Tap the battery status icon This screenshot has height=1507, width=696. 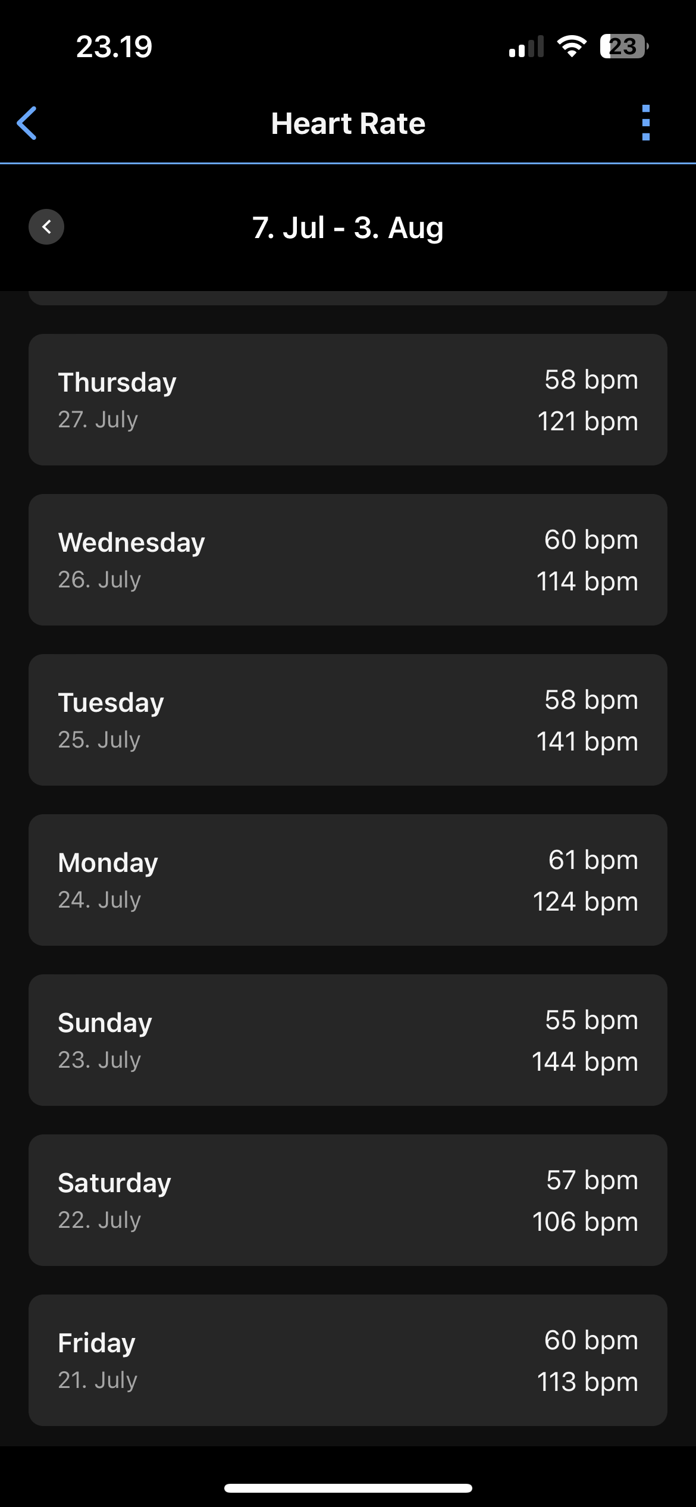pos(623,46)
